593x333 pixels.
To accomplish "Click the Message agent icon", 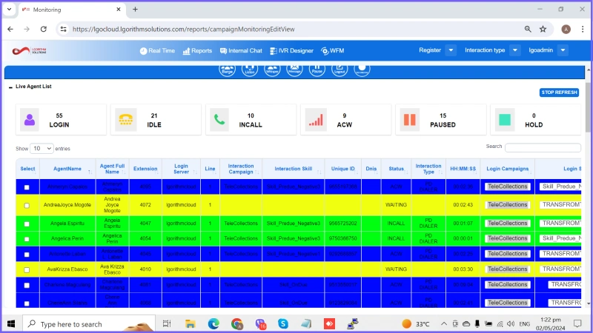I will (295, 70).
